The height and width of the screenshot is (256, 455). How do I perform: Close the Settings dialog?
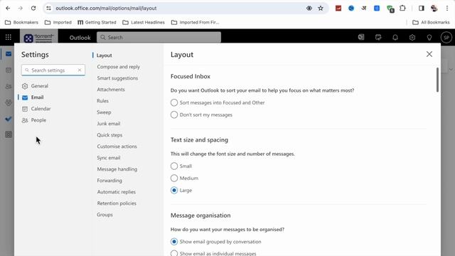click(x=429, y=54)
